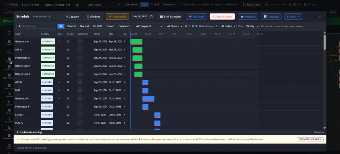Select the Switchgear-B task row name
Viewport: 340px width, 154px height.
(x=22, y=107)
